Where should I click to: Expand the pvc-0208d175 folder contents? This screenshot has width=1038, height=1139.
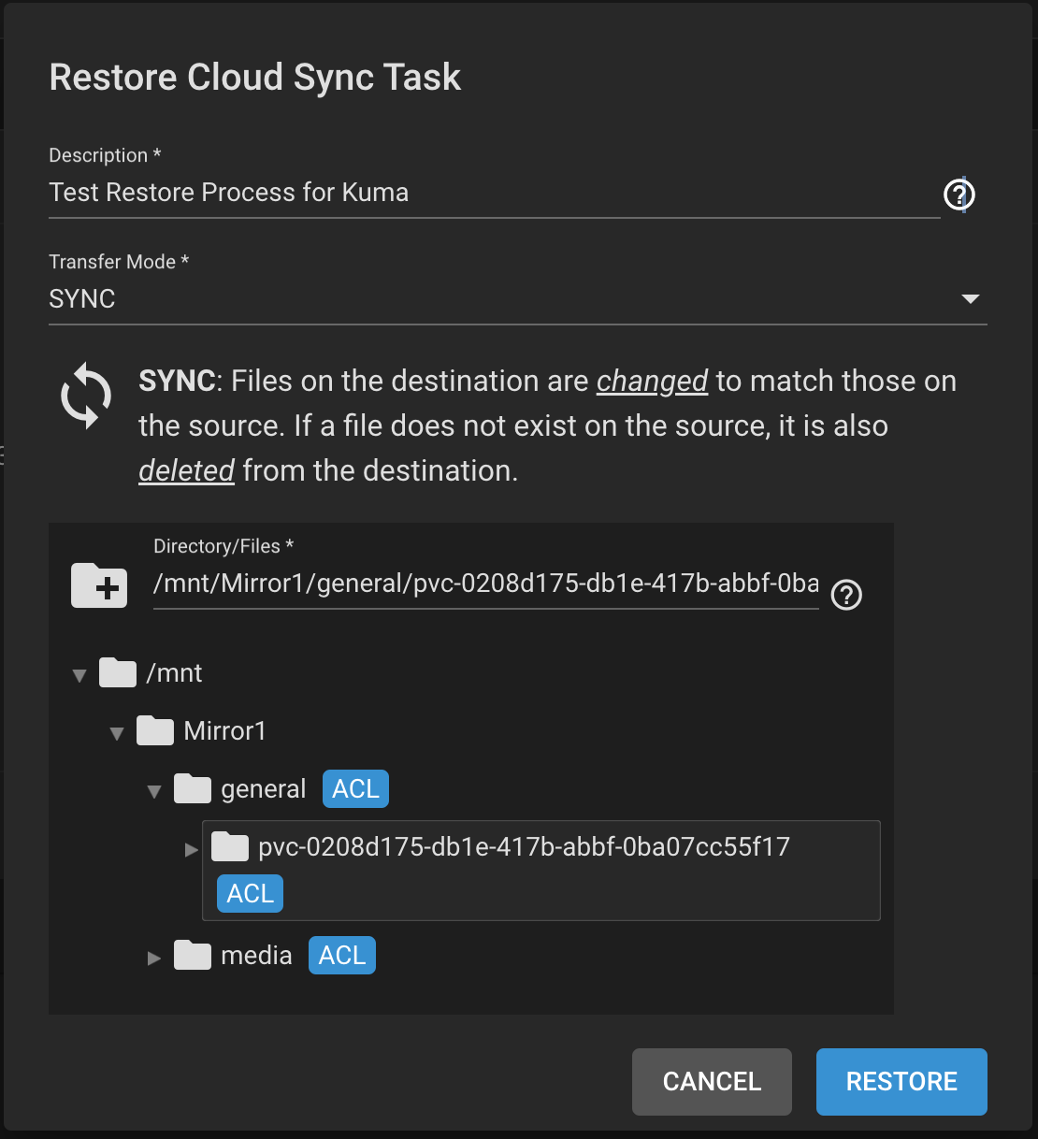click(191, 848)
